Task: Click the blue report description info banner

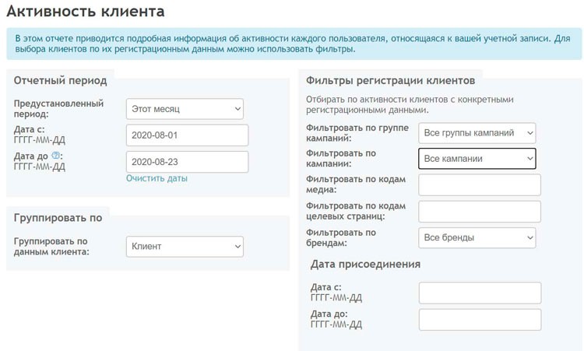Action: (294, 44)
